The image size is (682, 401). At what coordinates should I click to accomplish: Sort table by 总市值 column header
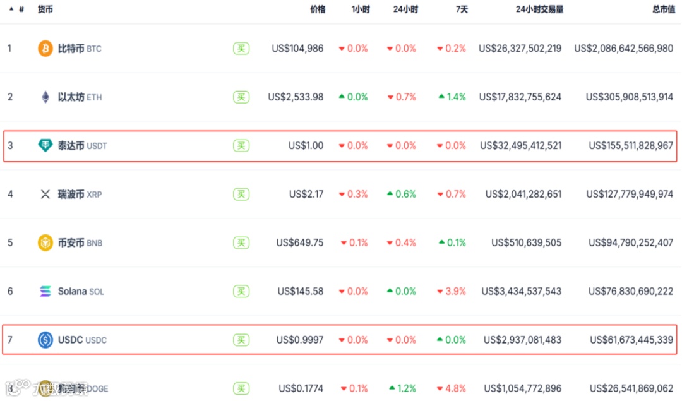[x=662, y=9]
